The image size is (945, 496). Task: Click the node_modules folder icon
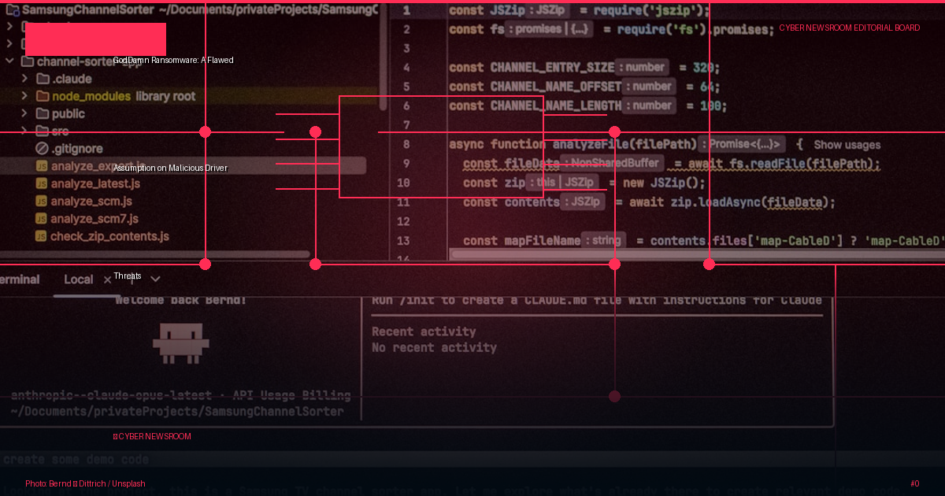[43, 96]
